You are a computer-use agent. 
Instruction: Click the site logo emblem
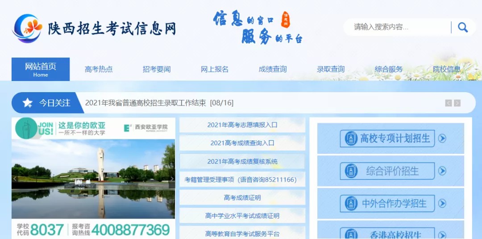pyautogui.click(x=27, y=28)
